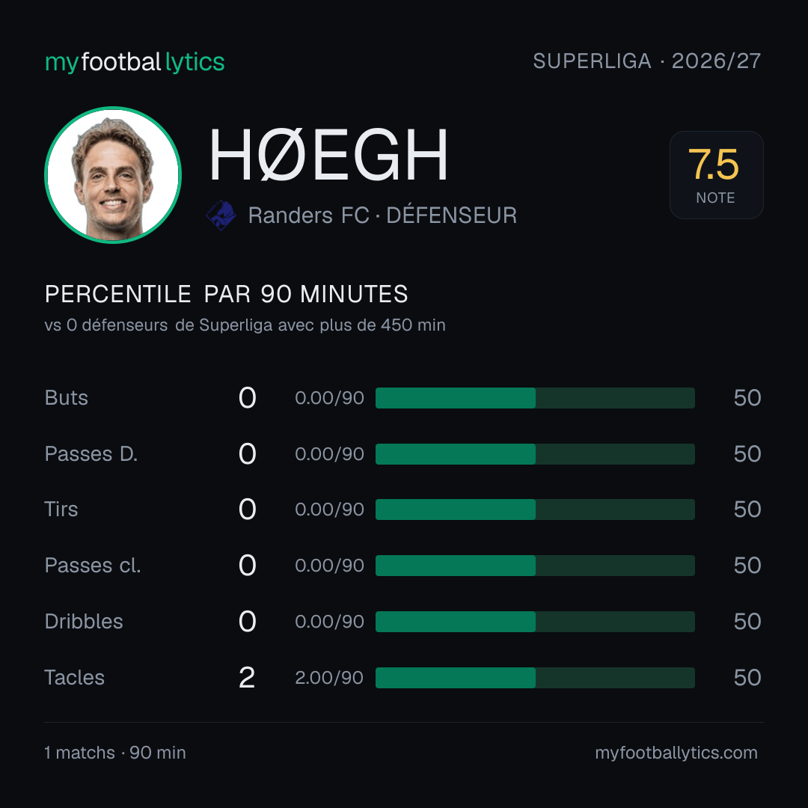Click the 1 matchs · 90 min footer text
This screenshot has height=808, width=808.
click(115, 753)
